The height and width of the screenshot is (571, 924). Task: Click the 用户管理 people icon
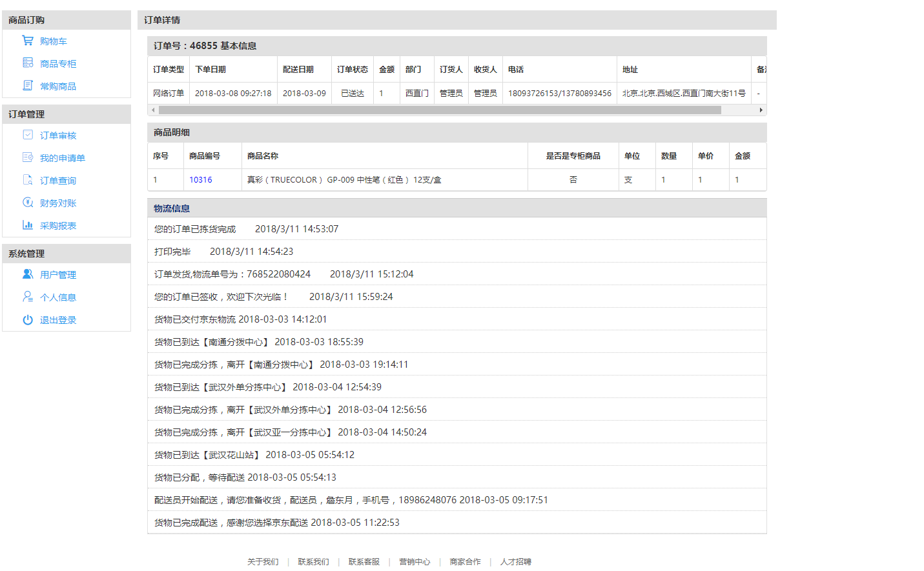(28, 274)
